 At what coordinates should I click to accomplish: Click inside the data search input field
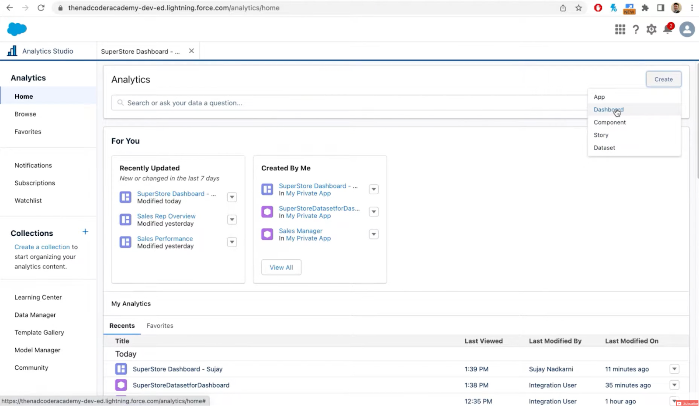pyautogui.click(x=262, y=103)
